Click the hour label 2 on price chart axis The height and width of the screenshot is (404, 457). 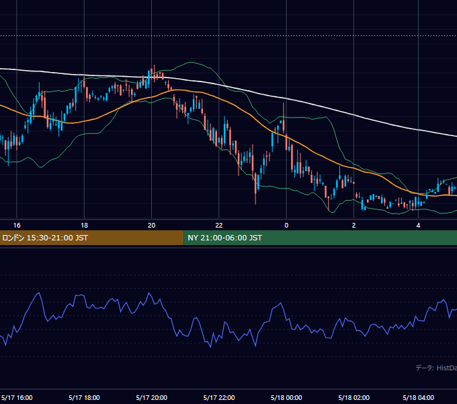(354, 225)
